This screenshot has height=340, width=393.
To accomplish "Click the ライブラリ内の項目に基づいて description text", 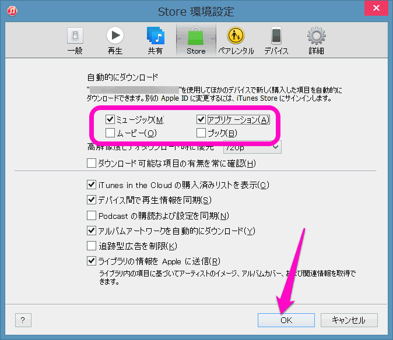I will point(227,277).
